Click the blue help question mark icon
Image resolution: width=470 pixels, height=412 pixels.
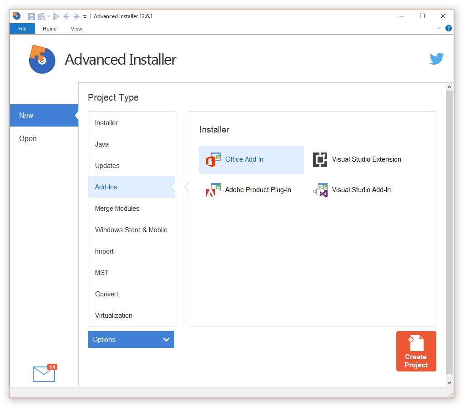(448, 28)
